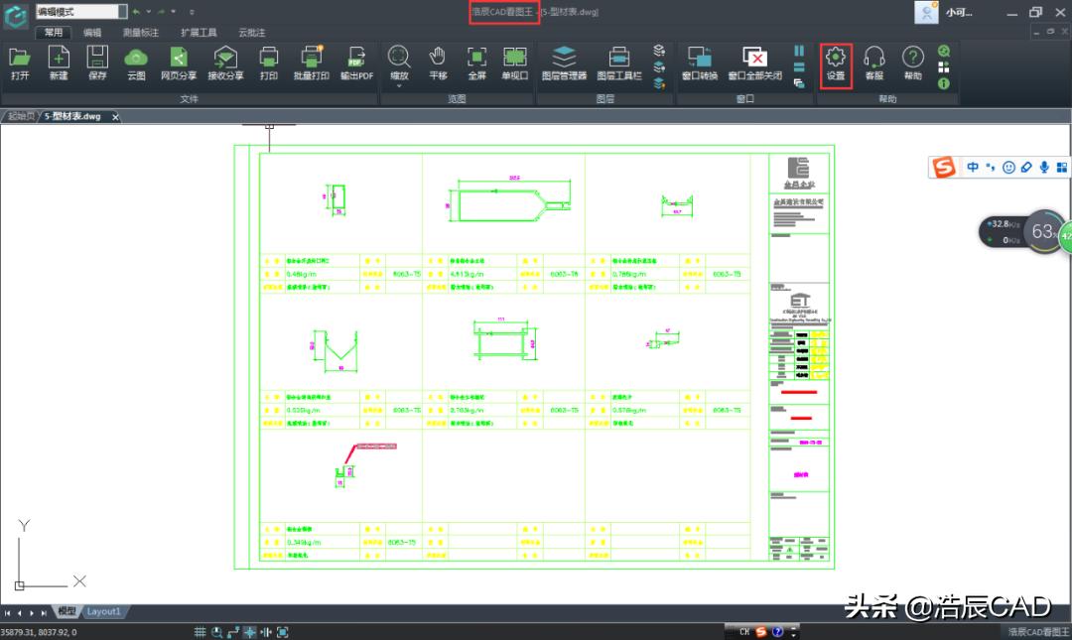Close all windows with 窗口全部关闭

coord(754,64)
